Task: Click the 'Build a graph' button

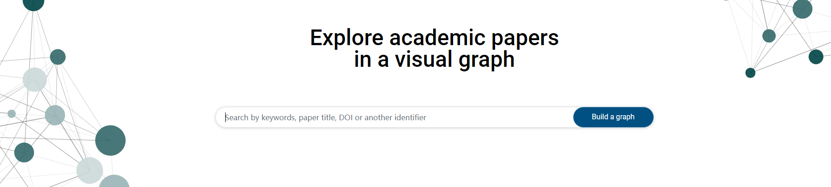Action: pyautogui.click(x=613, y=117)
